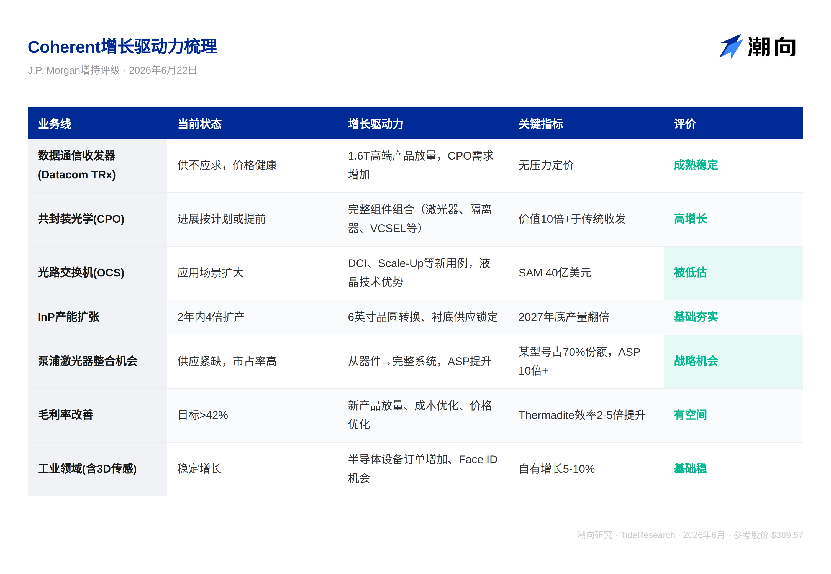Select the 业务线 column header

pyautogui.click(x=55, y=124)
